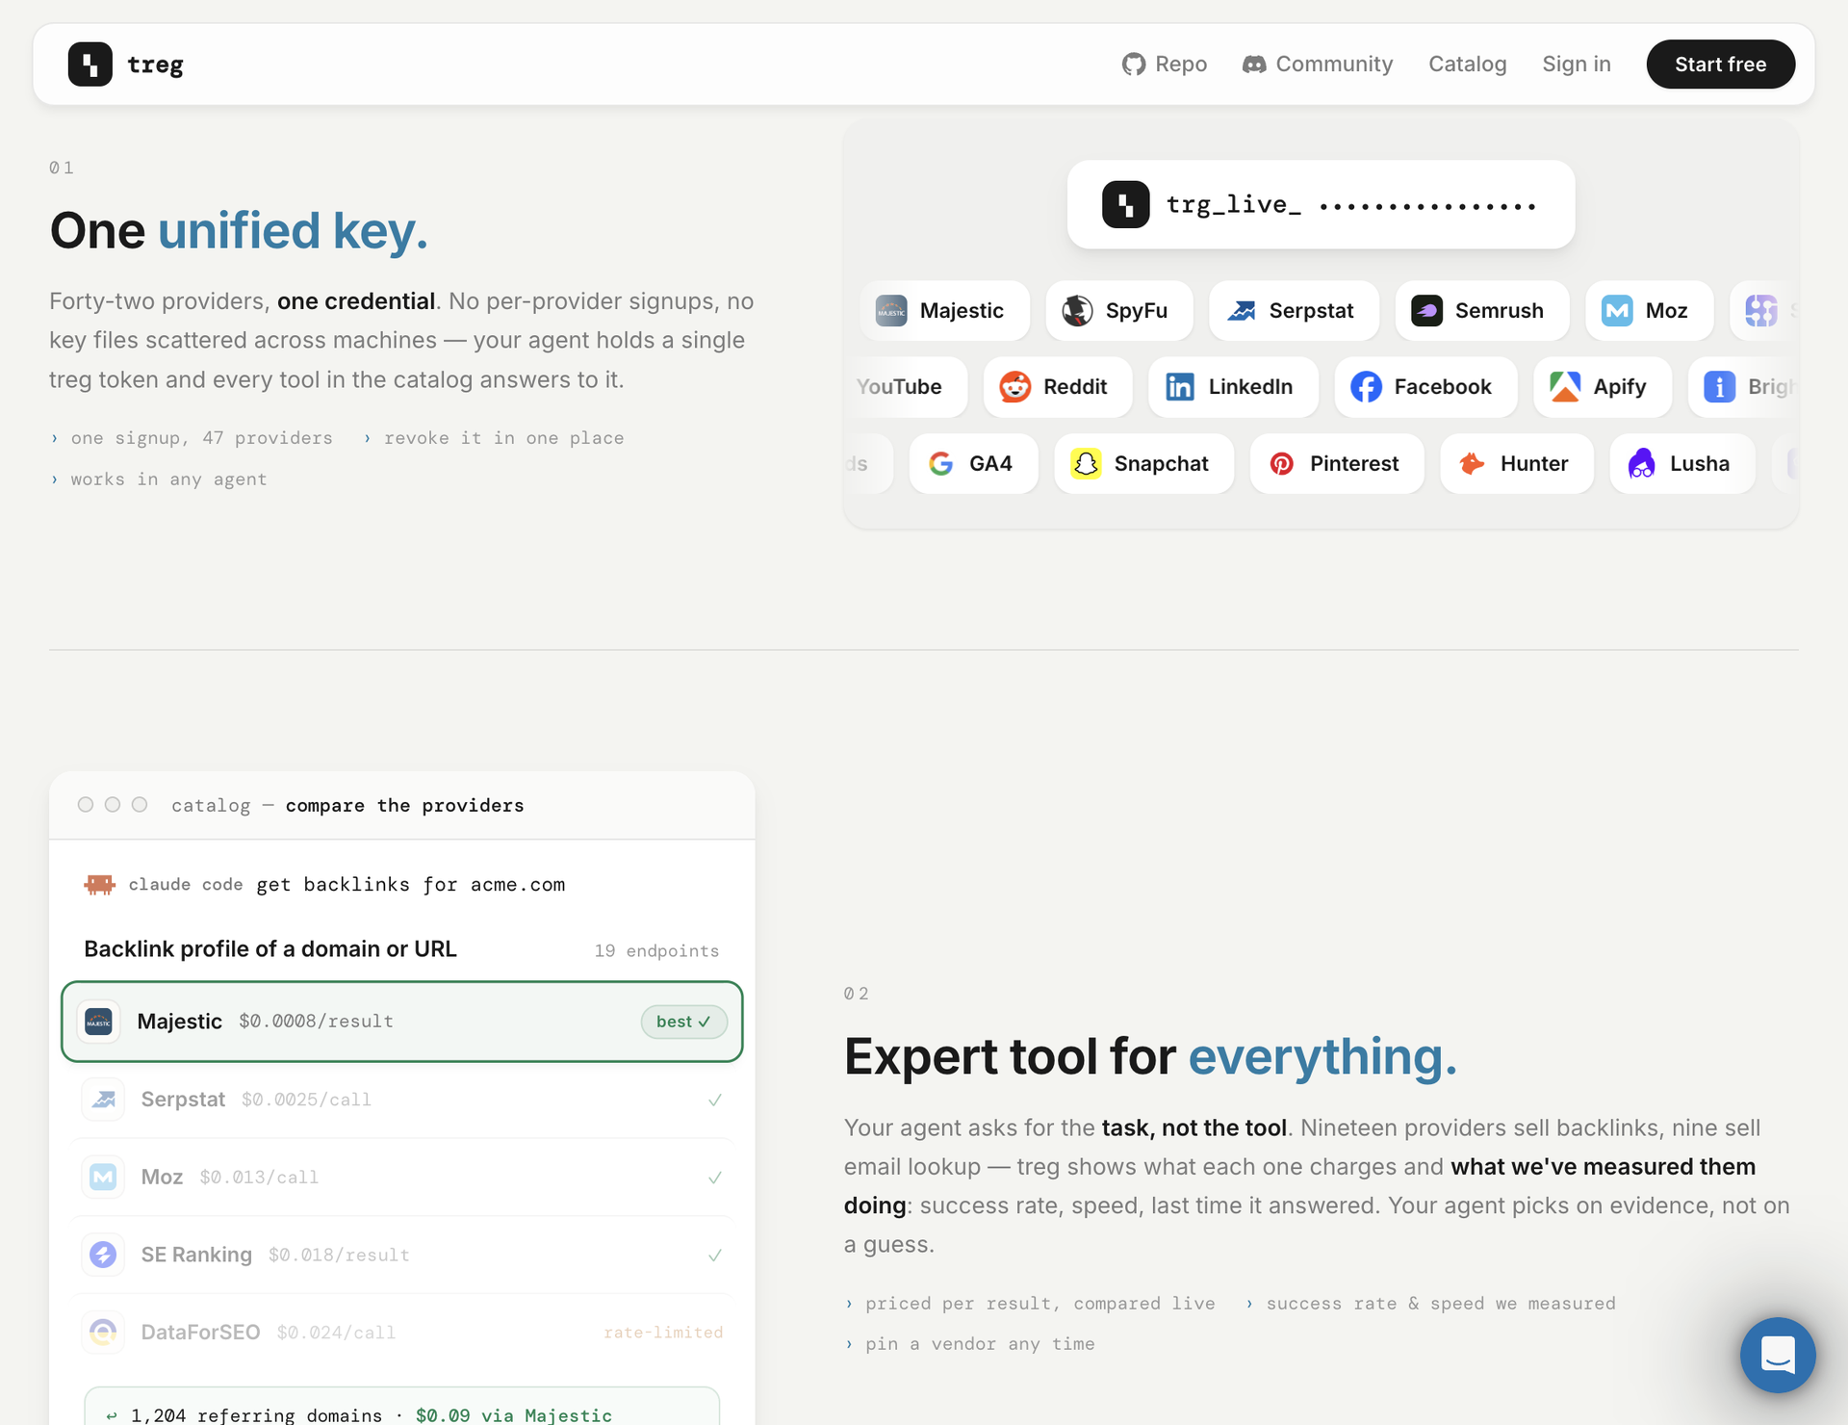Screen dimensions: 1848x1425
Task: Click 'one signup, 47 providers' bullet
Action: (x=192, y=438)
